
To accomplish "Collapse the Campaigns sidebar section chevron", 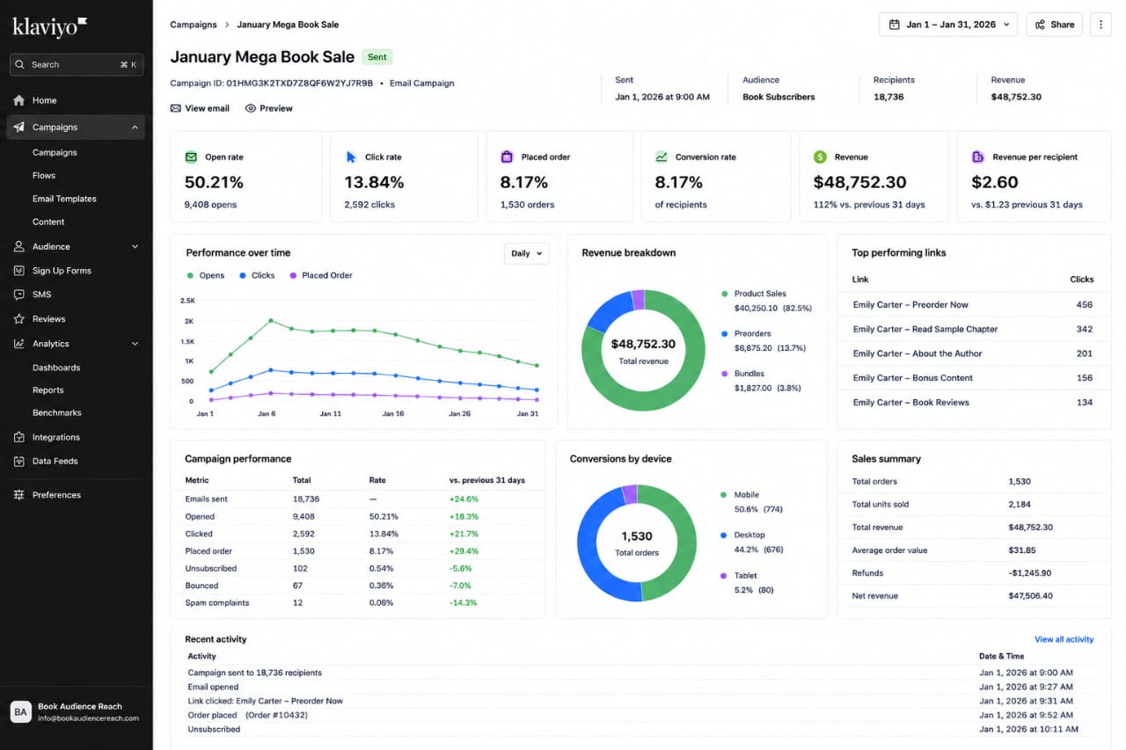I will point(135,127).
